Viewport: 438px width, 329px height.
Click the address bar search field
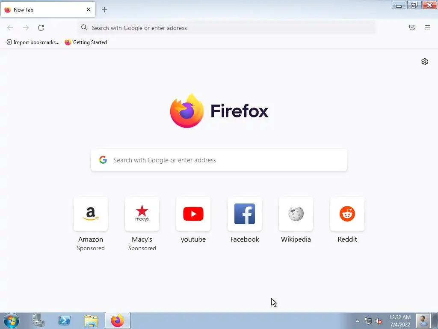point(226,28)
